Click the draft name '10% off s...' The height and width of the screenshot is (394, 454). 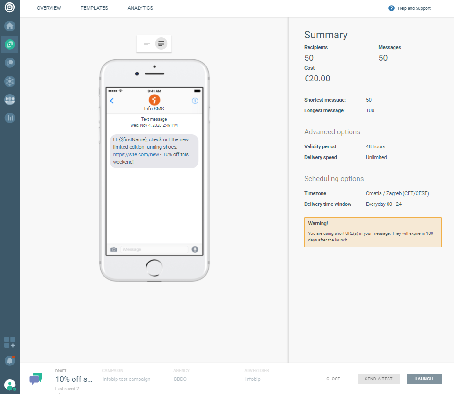tap(74, 379)
